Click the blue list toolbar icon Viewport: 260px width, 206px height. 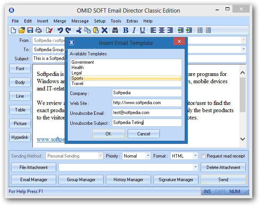pos(200,30)
